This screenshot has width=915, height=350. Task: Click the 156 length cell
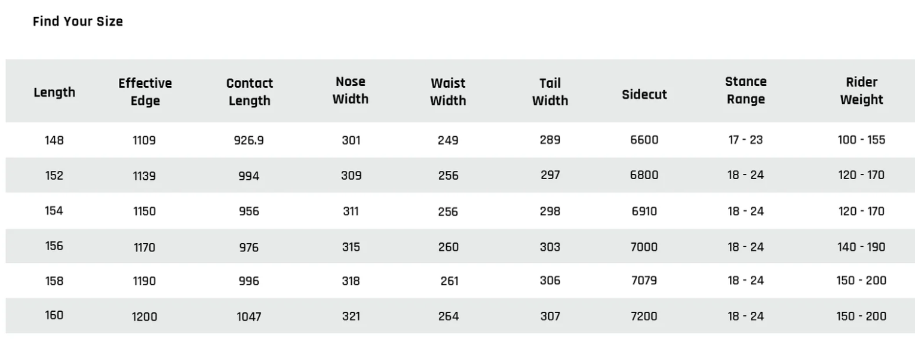(x=54, y=246)
